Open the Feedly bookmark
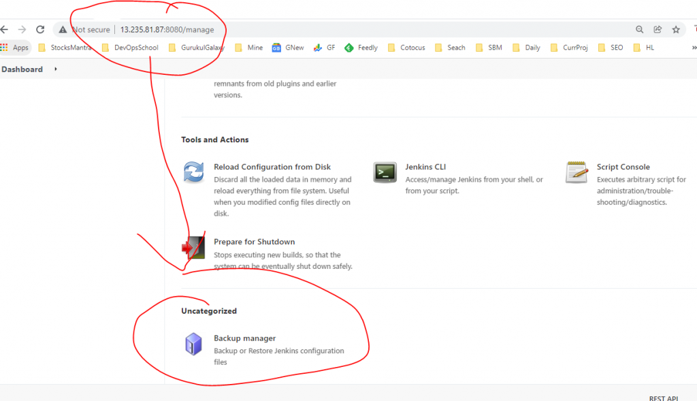 click(x=361, y=48)
